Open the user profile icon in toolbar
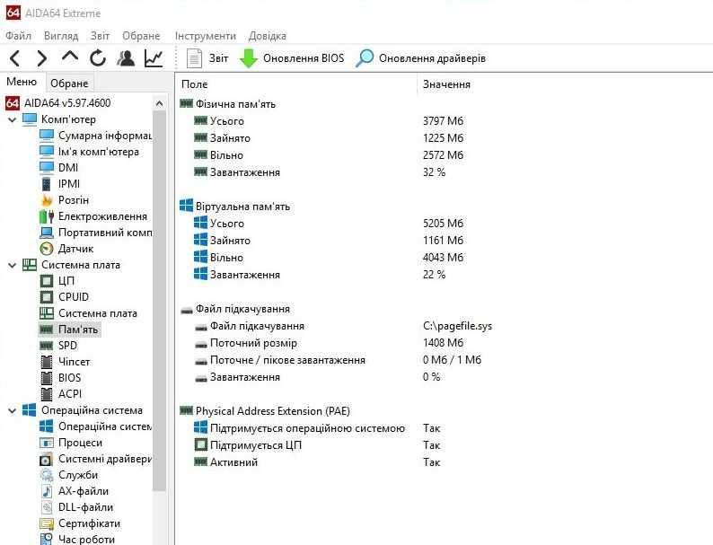The image size is (713, 545). tap(126, 58)
